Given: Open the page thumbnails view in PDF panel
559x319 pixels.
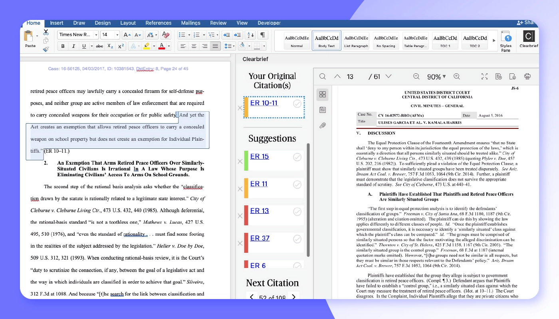Looking at the screenshot, I should (323, 95).
